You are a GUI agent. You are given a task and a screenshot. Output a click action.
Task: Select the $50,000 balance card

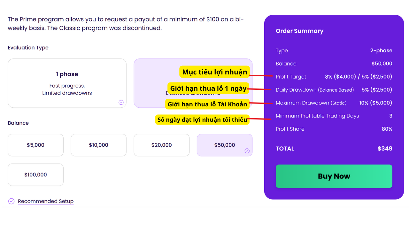click(x=224, y=145)
